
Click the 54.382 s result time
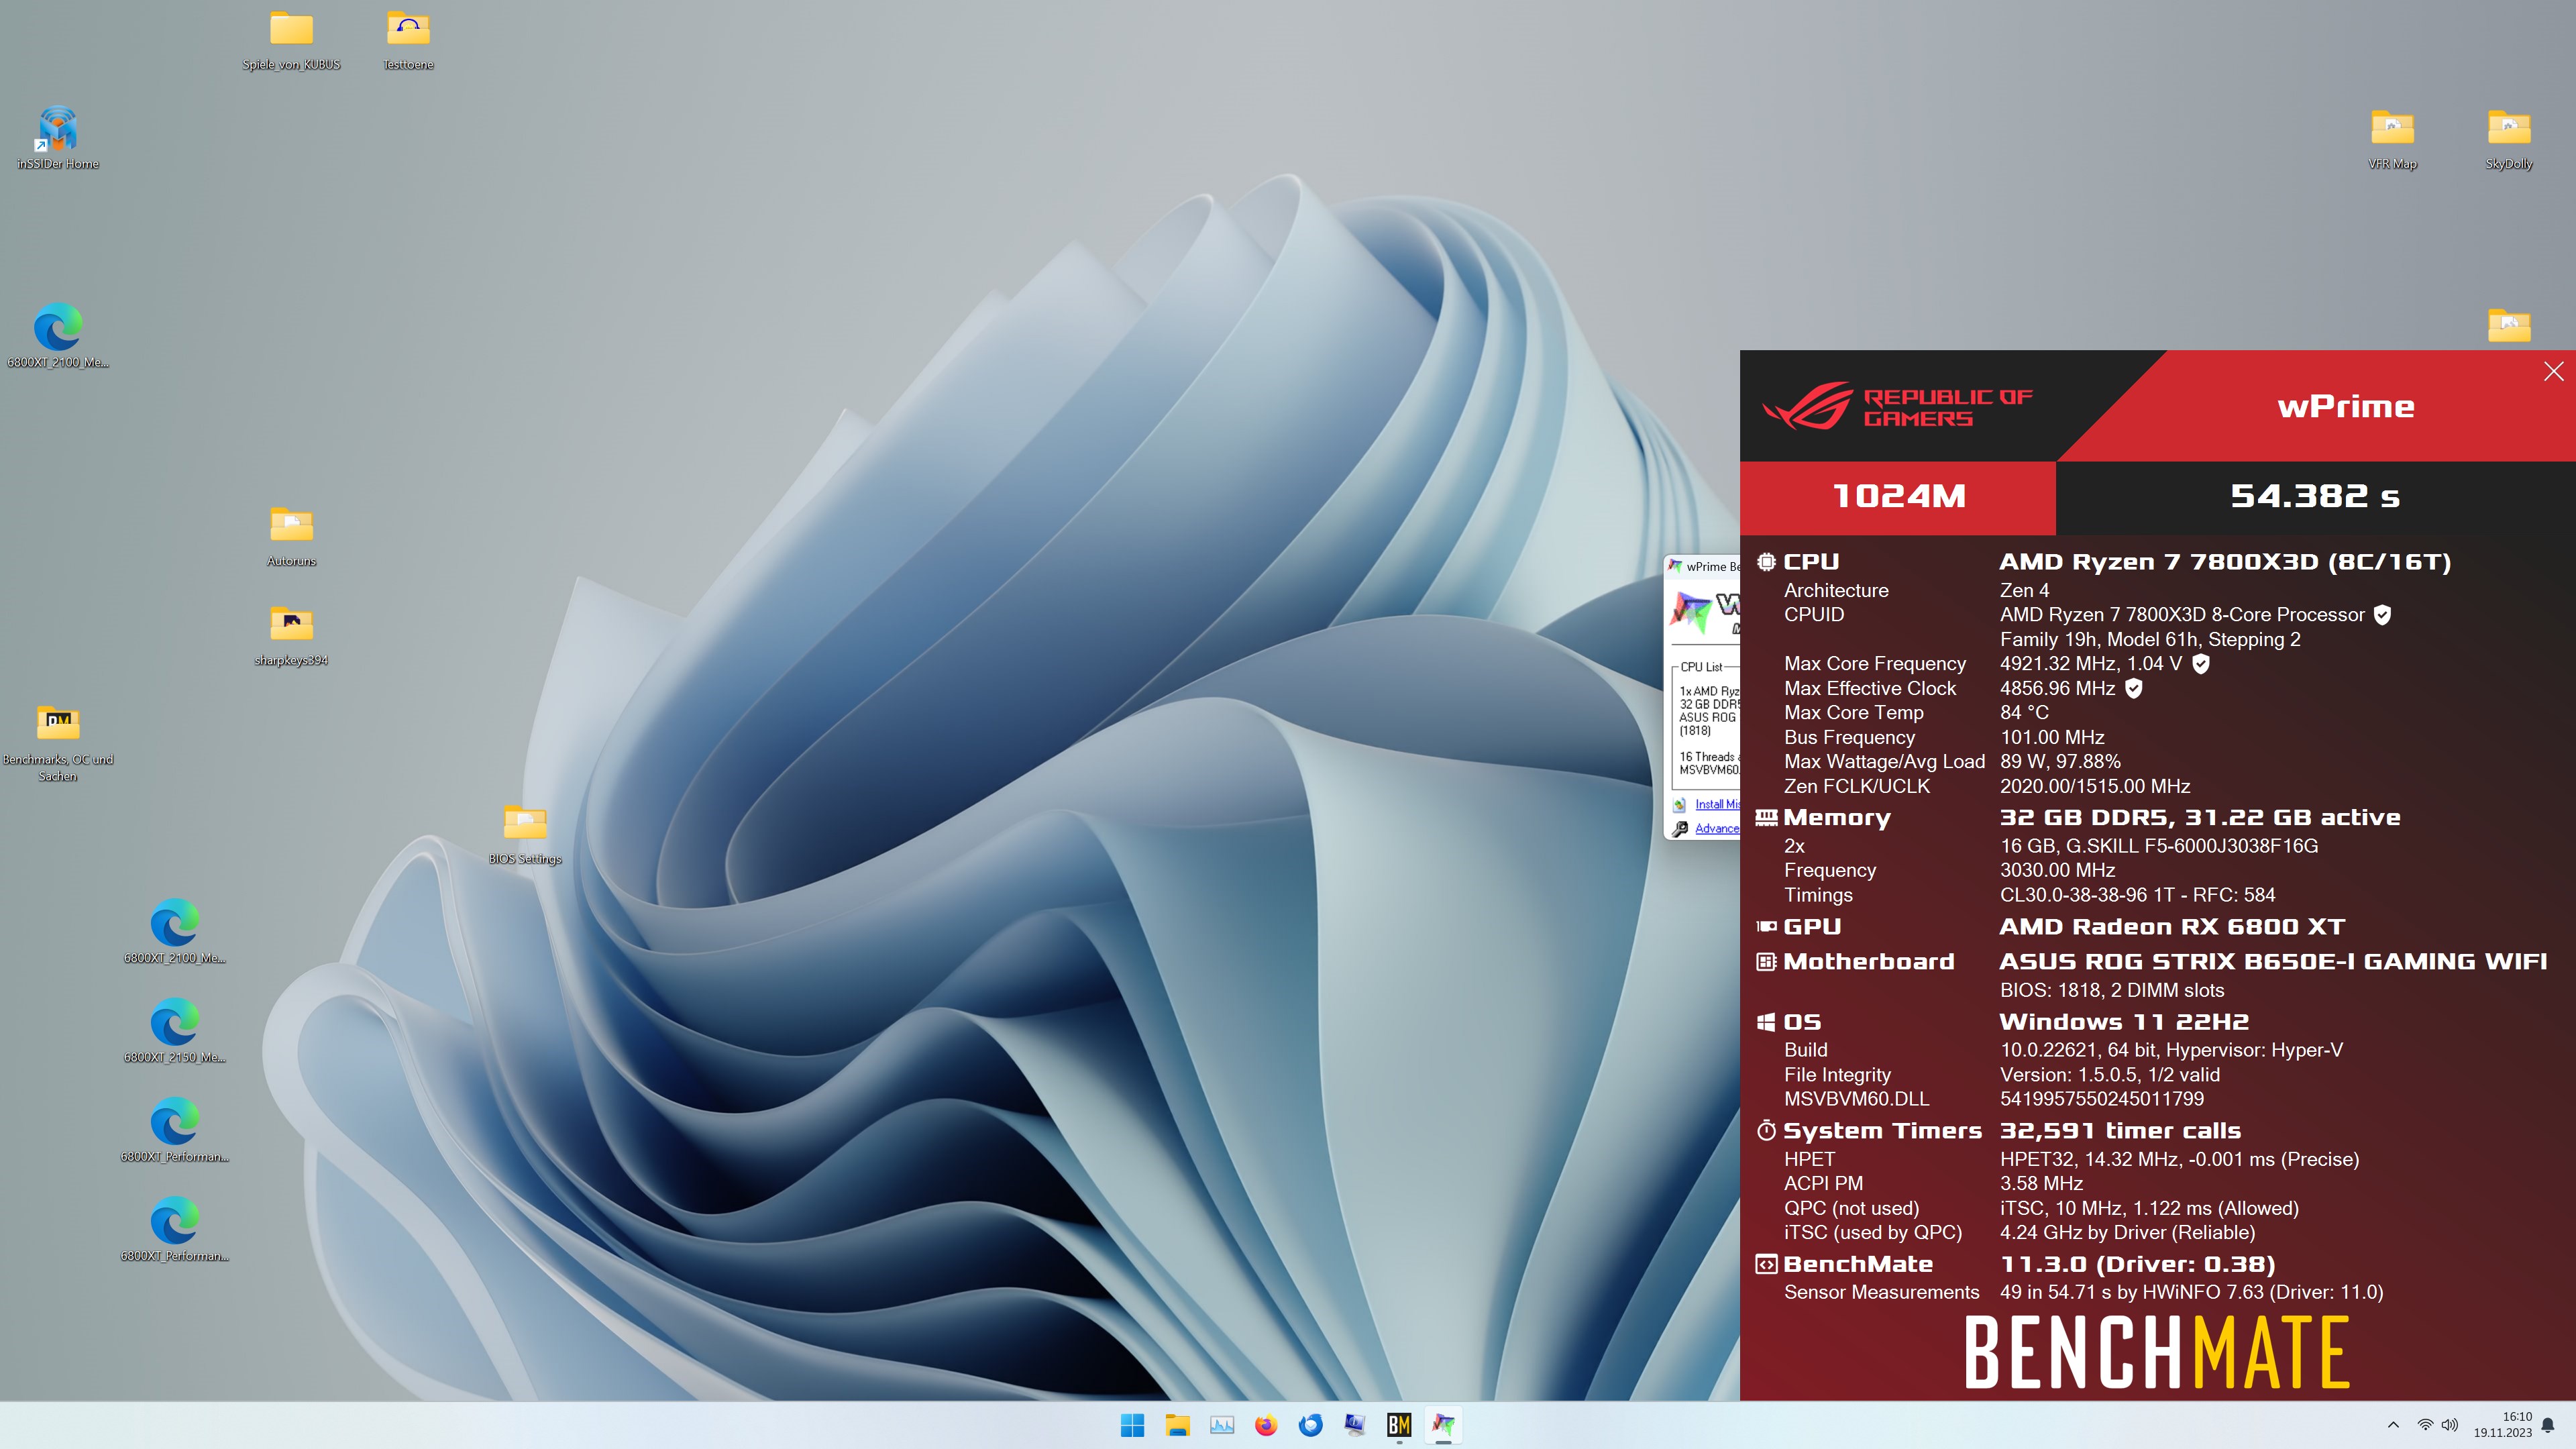[x=2315, y=496]
